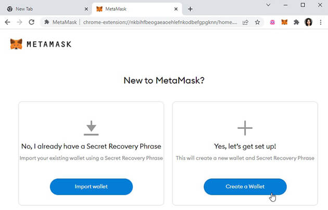
Task: Open a new browser tab
Action: (191, 9)
